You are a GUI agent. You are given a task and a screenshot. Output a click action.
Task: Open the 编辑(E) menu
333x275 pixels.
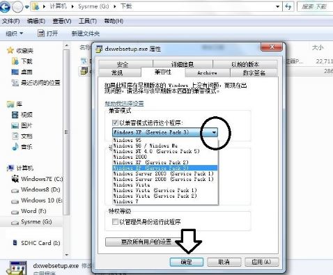point(36,21)
